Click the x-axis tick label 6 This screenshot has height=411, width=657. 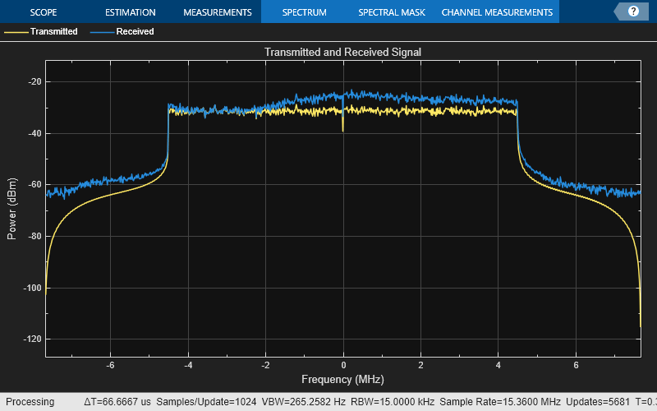[577, 365]
